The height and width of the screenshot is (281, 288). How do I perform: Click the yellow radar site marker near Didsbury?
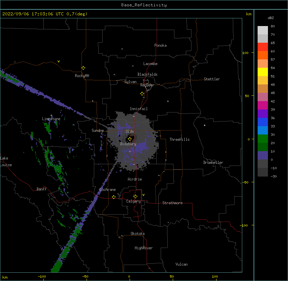(x=130, y=139)
